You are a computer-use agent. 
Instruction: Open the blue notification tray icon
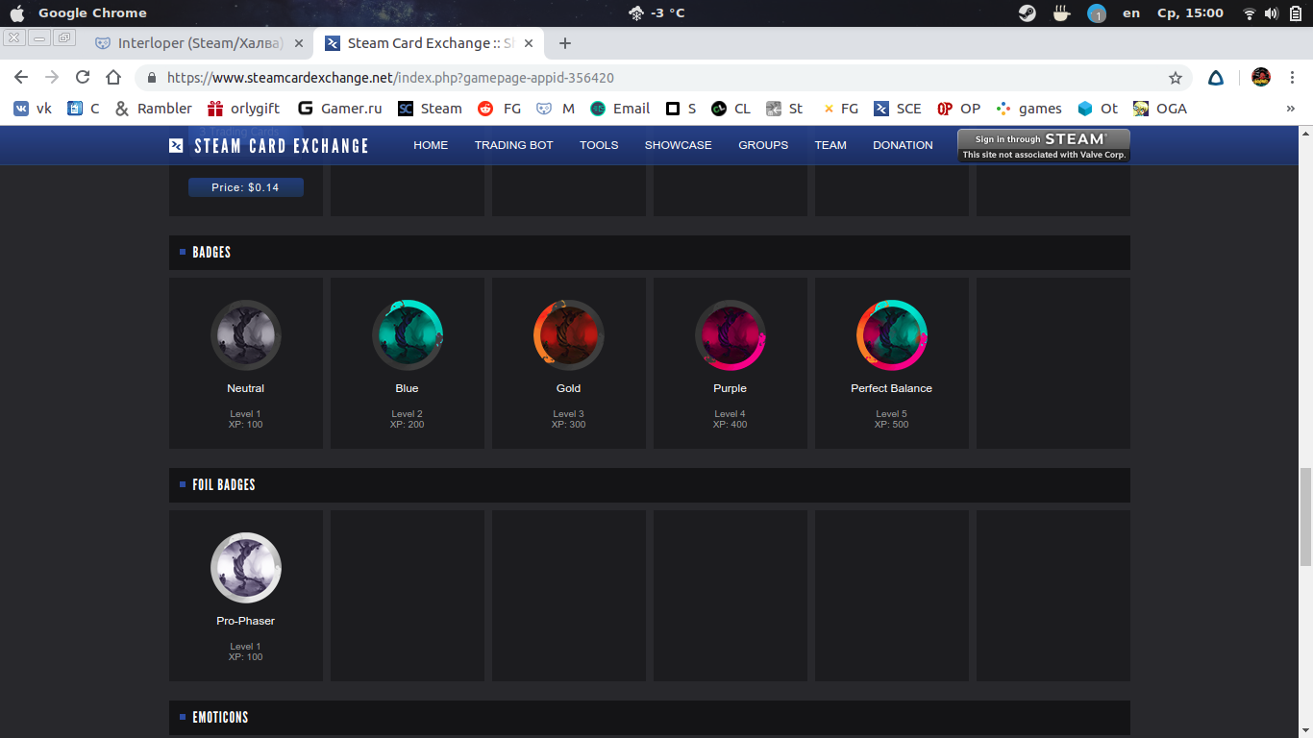(x=1097, y=13)
